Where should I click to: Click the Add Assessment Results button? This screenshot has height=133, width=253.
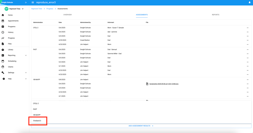point(141,126)
